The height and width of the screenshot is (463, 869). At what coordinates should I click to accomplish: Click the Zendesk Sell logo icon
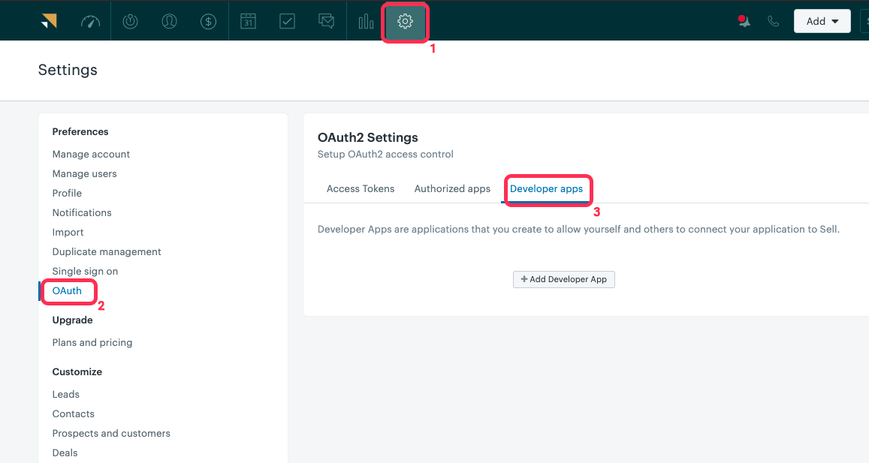[49, 21]
